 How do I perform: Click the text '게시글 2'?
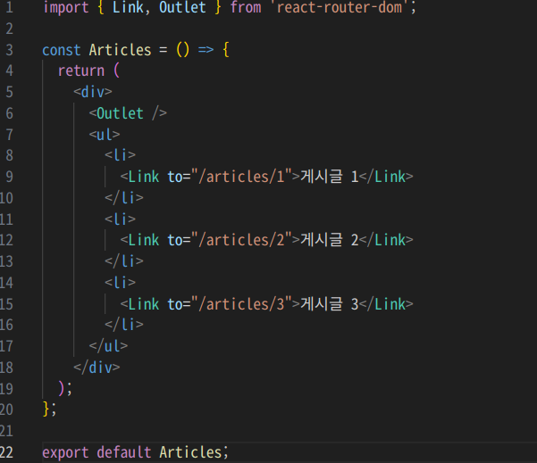tap(329, 240)
